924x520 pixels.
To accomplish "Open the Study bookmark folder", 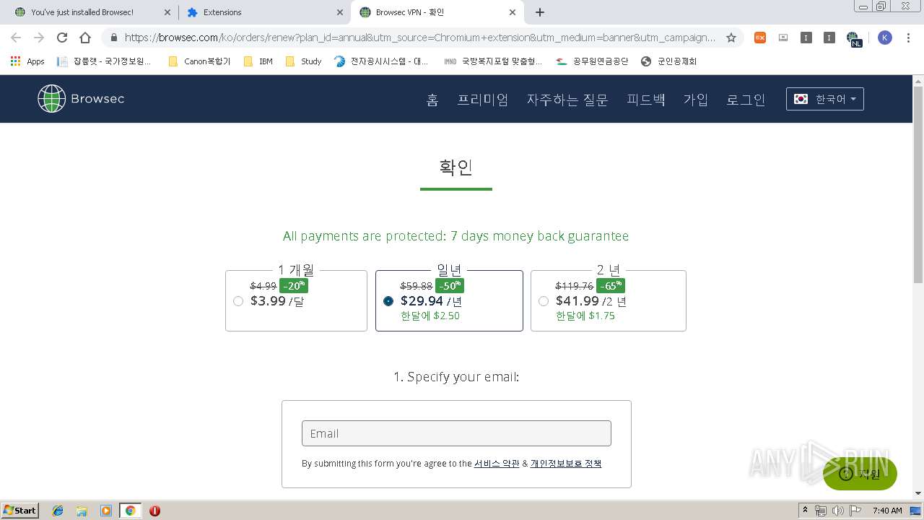I will click(304, 61).
